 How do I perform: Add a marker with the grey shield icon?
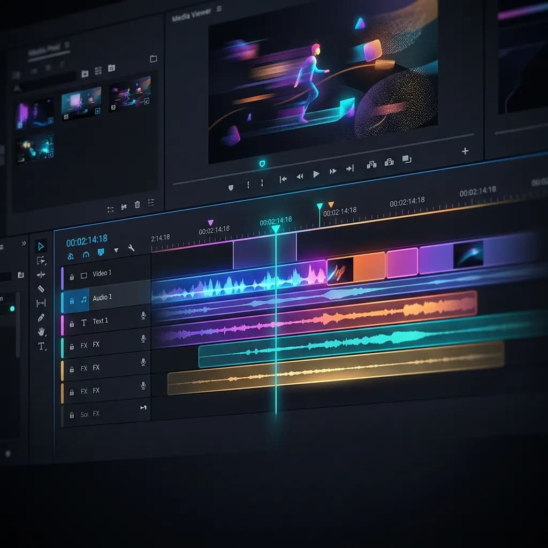click(231, 188)
